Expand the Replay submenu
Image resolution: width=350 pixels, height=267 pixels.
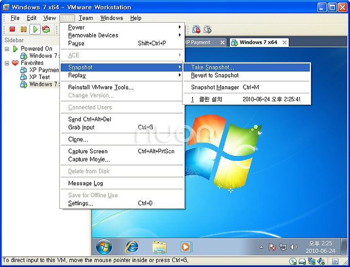(x=122, y=76)
